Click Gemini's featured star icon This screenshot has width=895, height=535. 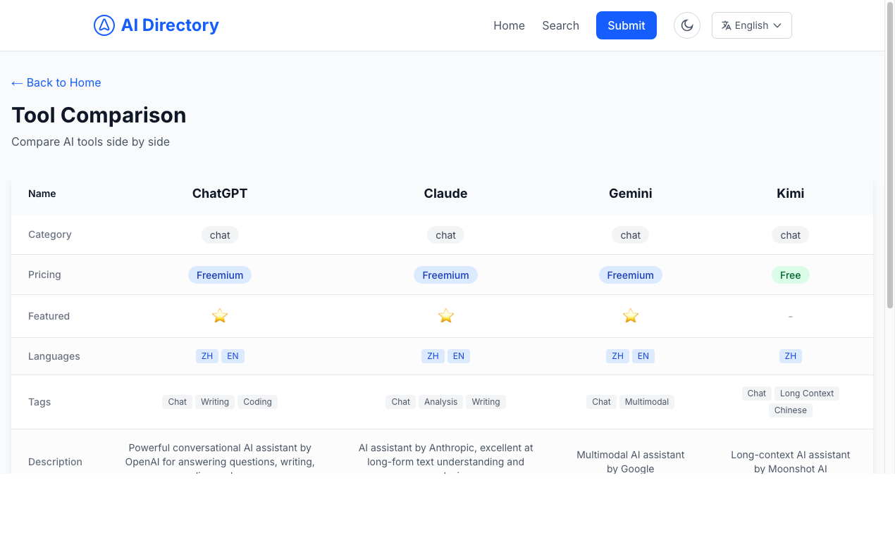point(630,315)
